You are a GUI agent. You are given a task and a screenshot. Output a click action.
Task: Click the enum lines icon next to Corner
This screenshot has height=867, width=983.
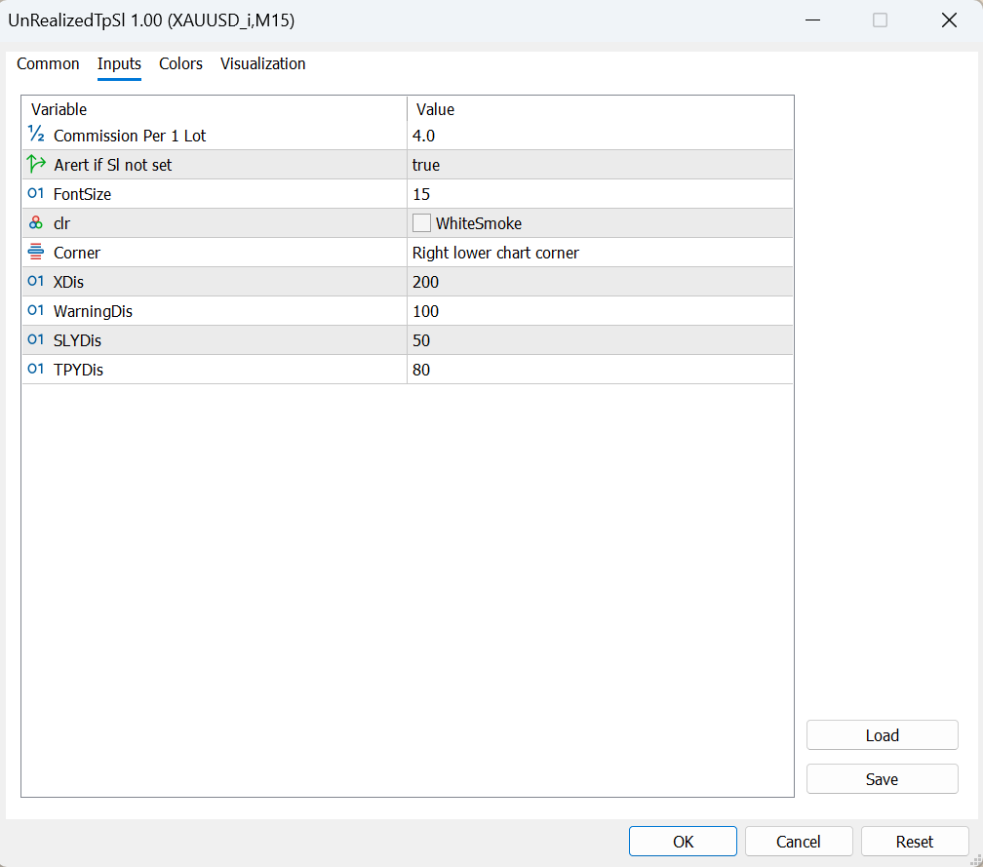click(x=36, y=252)
